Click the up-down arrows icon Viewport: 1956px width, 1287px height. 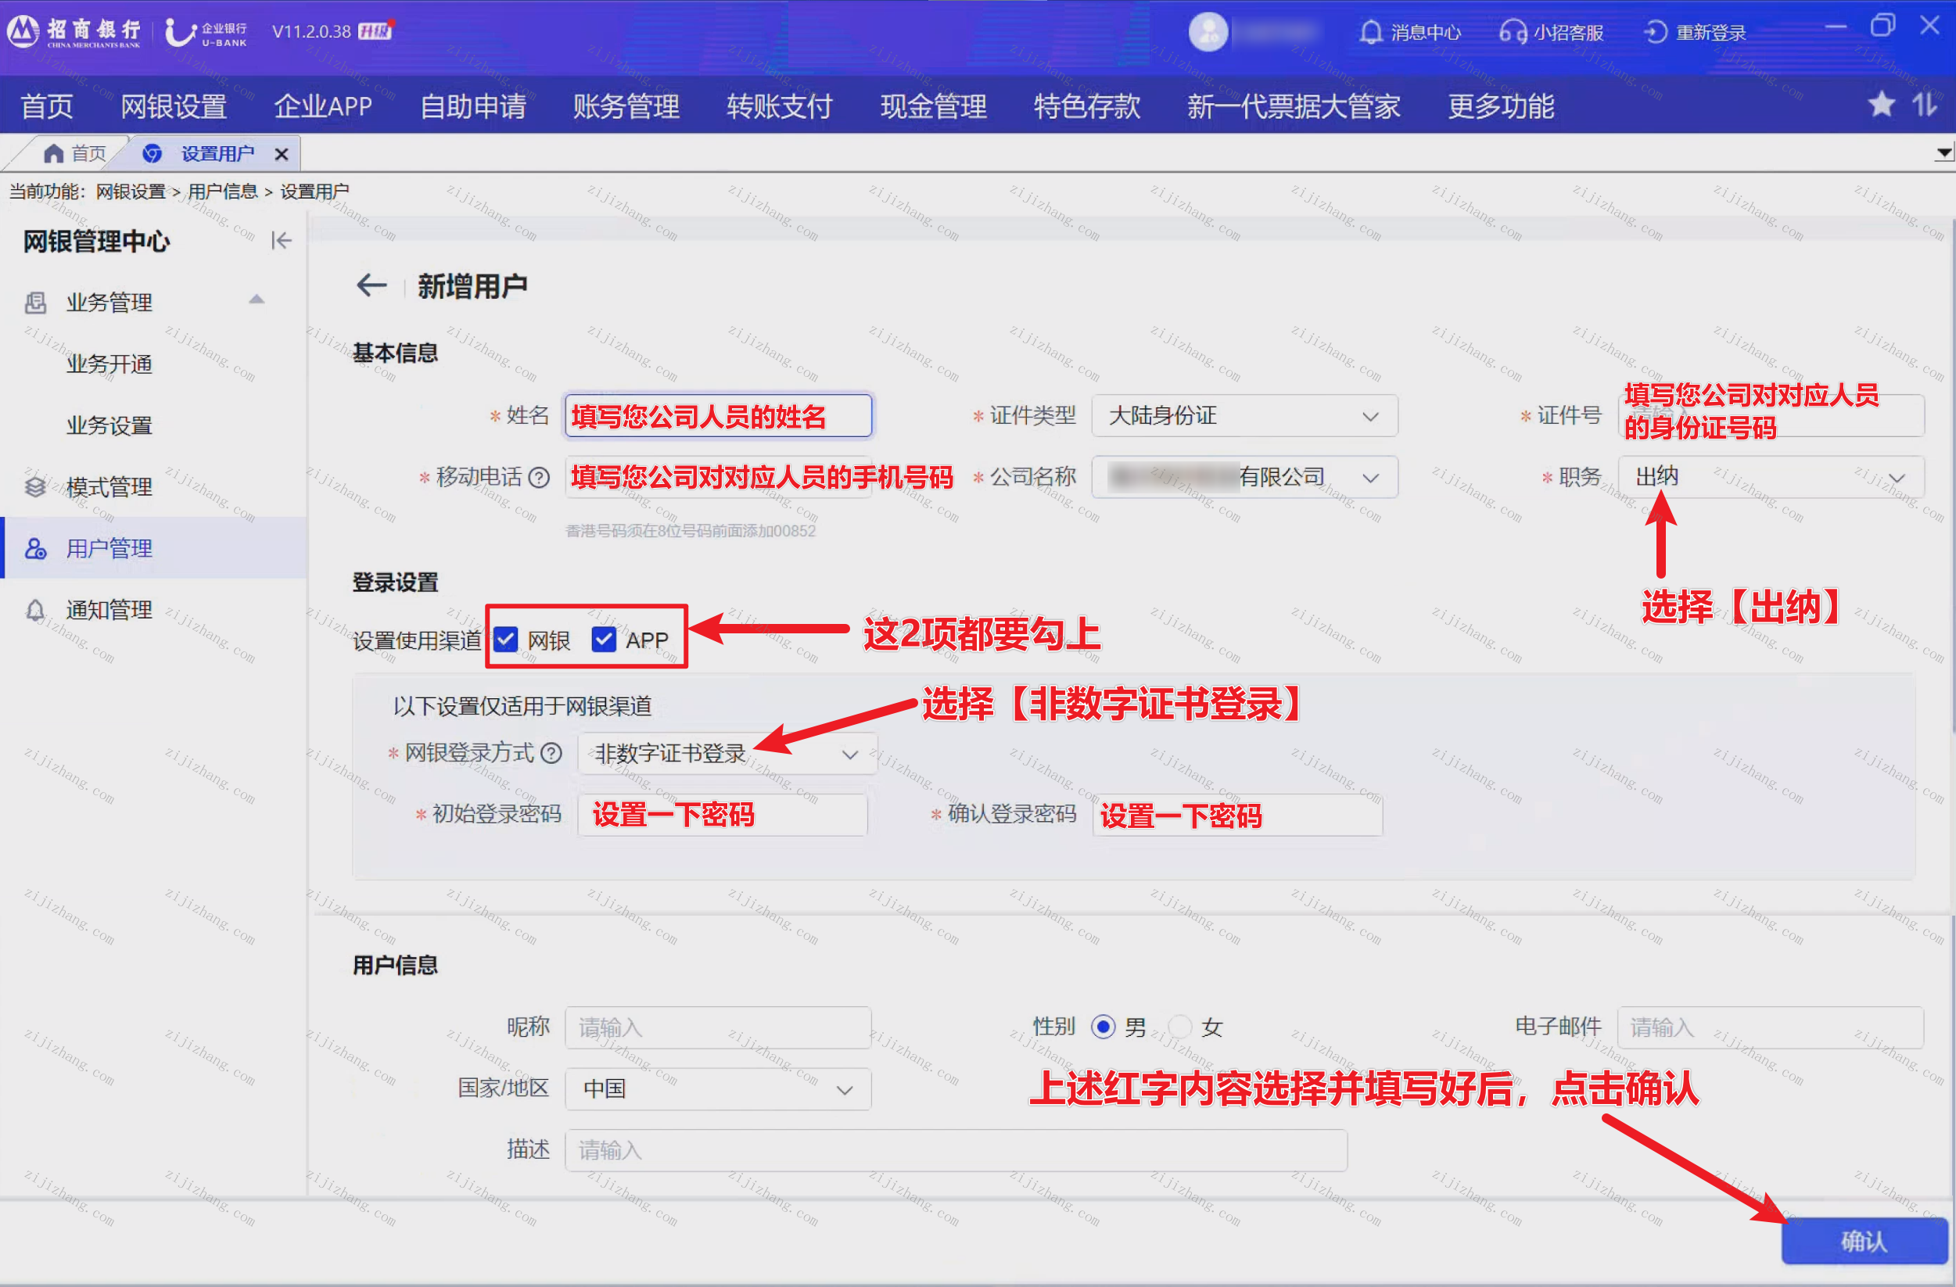pos(1925,106)
